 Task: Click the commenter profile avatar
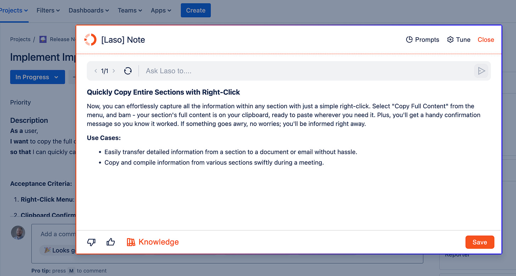coord(18,232)
